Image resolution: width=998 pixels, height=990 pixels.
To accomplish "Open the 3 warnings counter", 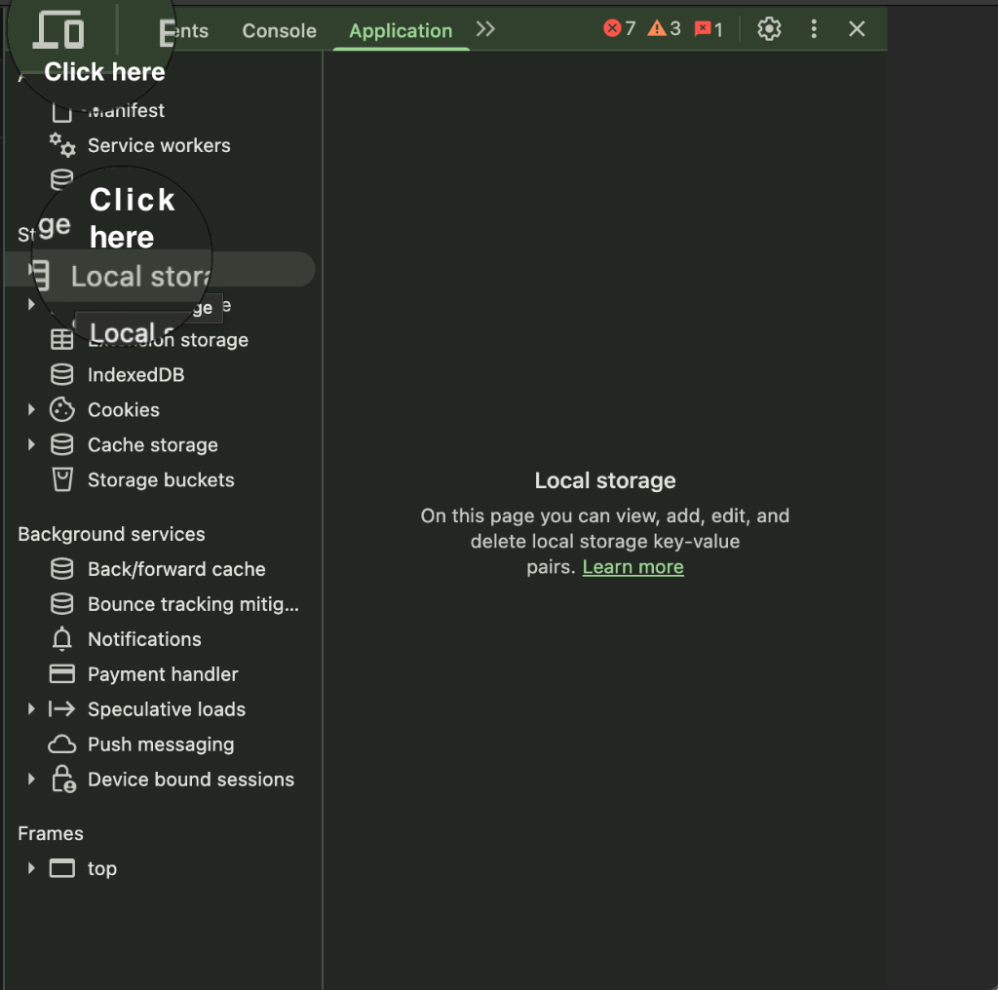I will click(x=664, y=28).
